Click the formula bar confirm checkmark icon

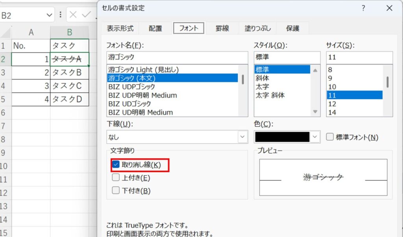[86, 15]
